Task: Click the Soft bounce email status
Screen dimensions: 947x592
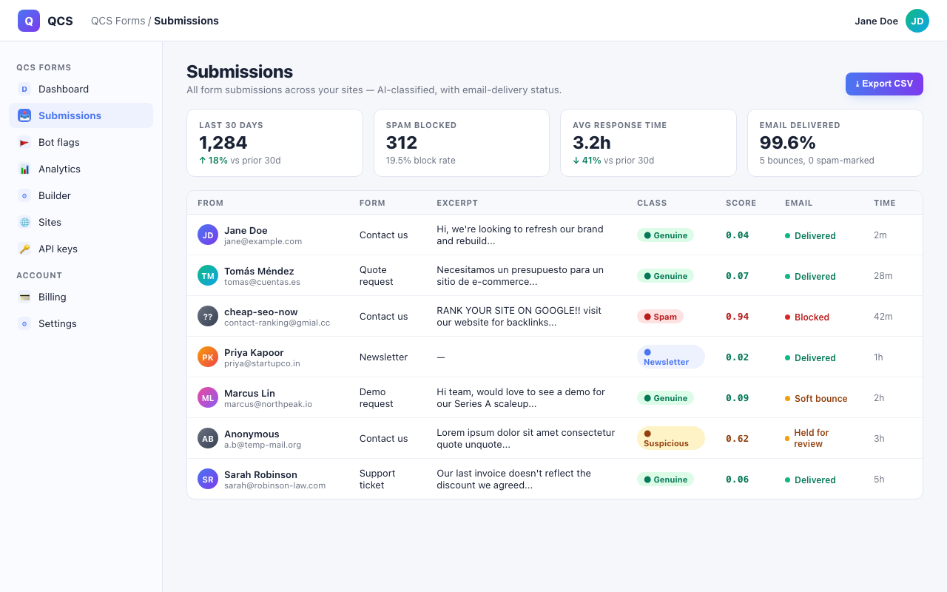Action: [816, 398]
